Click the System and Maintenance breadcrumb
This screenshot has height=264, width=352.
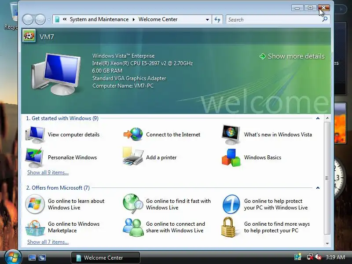tap(99, 19)
